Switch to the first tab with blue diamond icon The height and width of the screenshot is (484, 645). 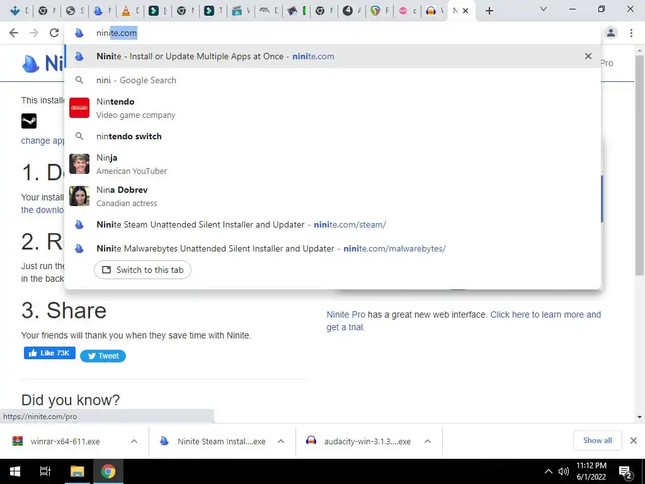coord(15,11)
